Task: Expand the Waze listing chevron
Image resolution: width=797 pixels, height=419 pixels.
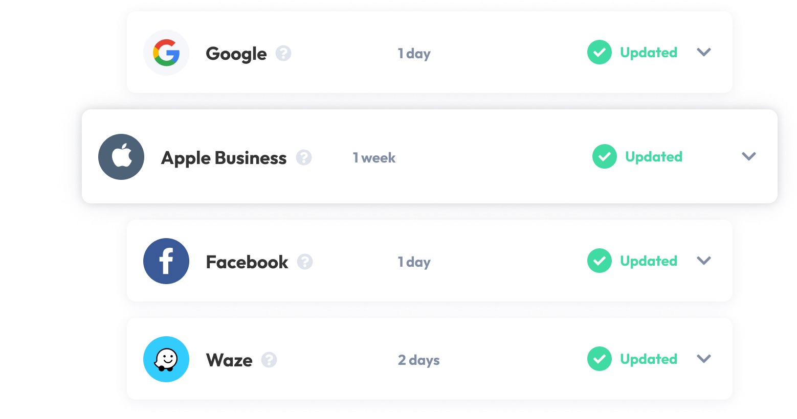Action: click(704, 359)
